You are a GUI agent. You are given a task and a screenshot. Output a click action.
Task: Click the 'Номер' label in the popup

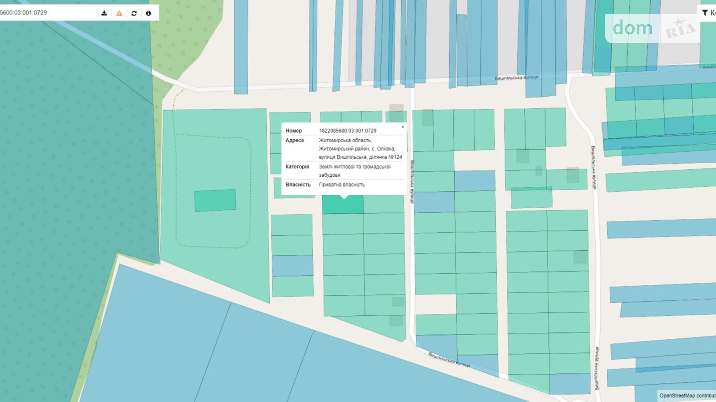294,131
